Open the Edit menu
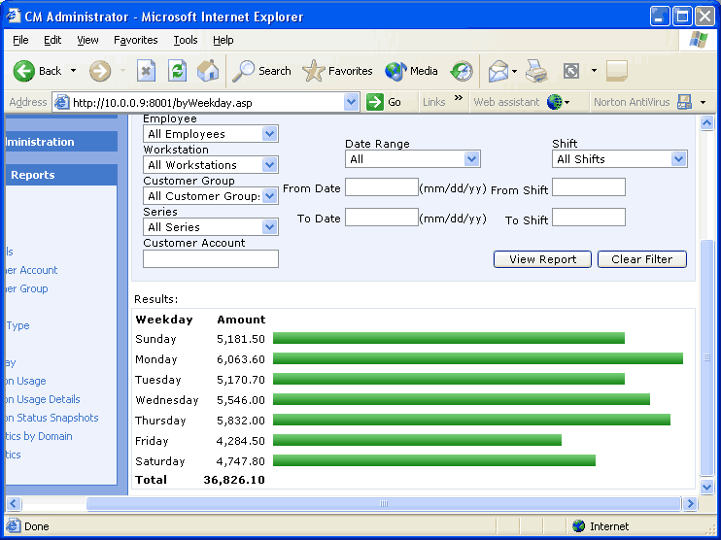Screen dimensions: 721x540 click(52, 40)
